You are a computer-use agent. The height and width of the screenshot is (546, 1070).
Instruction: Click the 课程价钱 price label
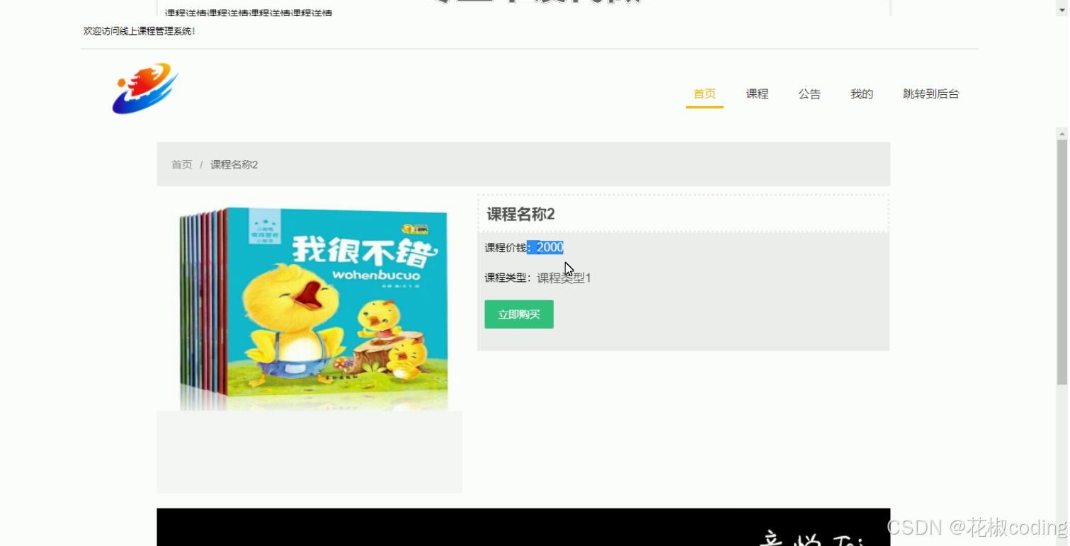(503, 246)
